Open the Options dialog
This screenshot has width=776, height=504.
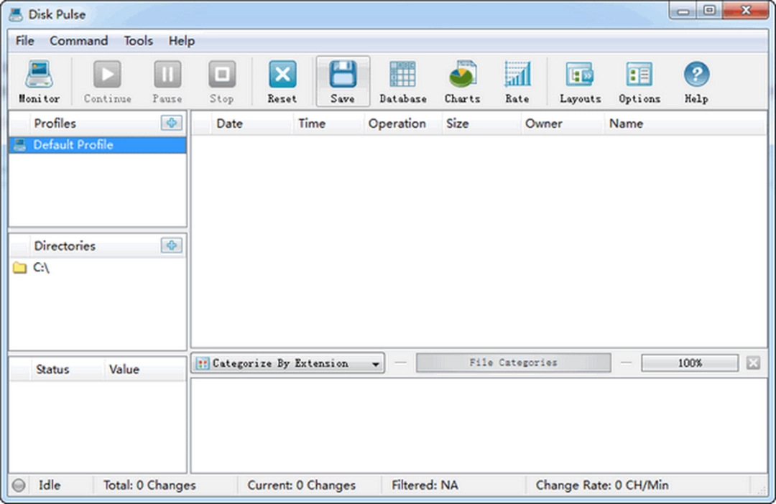pos(639,79)
